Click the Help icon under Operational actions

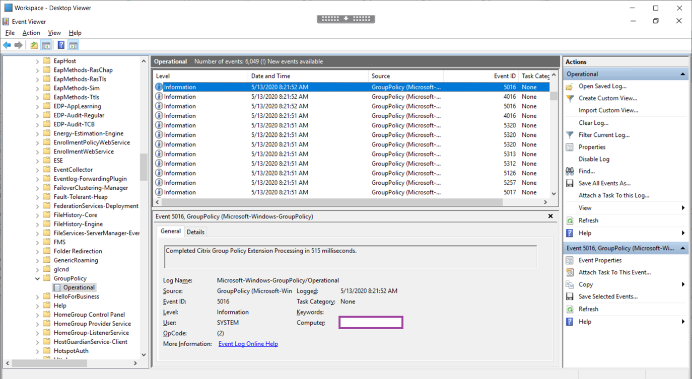pos(570,233)
